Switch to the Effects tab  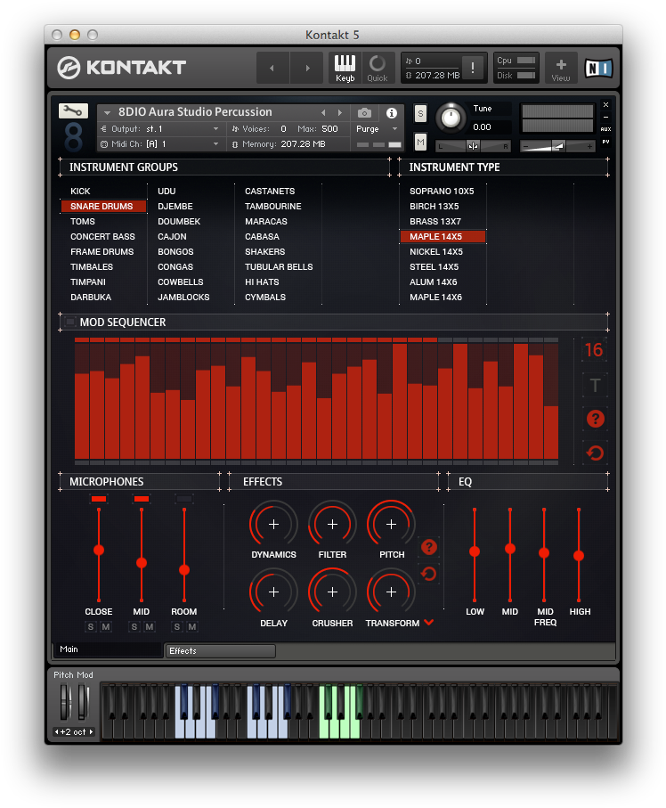(220, 651)
